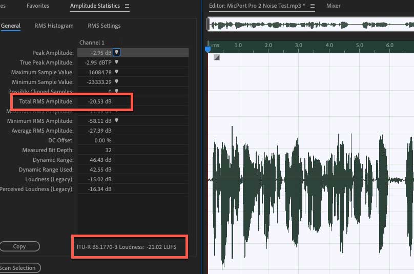Click the DC Offset 0.00 % value
This screenshot has width=414, height=274.
(x=103, y=140)
